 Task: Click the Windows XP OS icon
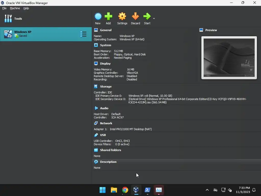[8, 34]
